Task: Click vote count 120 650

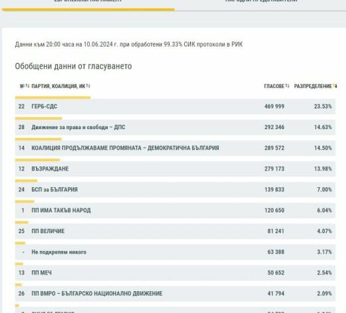Action: tap(274, 210)
